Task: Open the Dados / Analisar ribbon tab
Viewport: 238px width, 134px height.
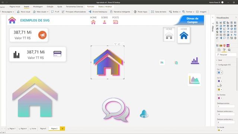Action: click(x=105, y=7)
